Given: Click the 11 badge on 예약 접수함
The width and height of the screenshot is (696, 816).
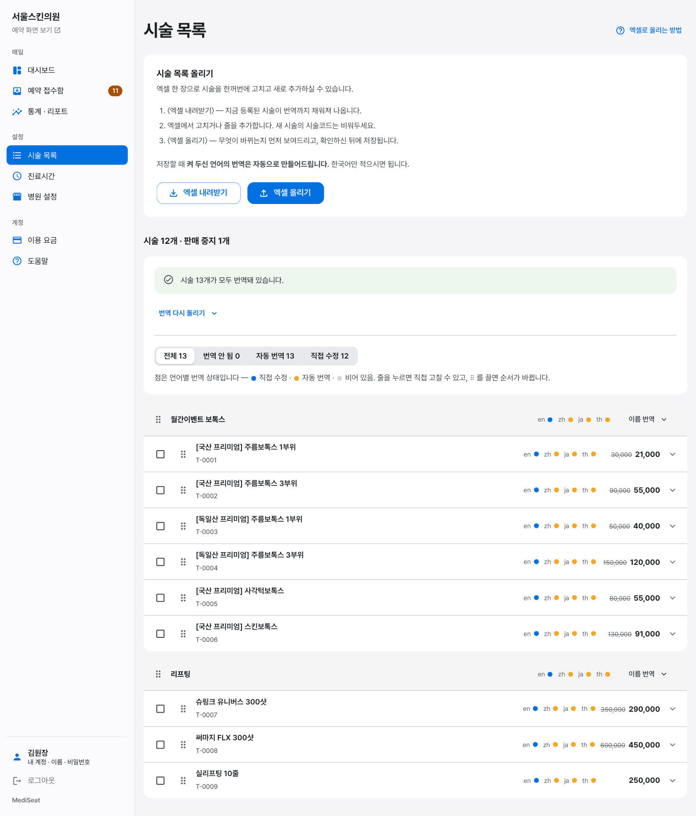Looking at the screenshot, I should pos(115,91).
